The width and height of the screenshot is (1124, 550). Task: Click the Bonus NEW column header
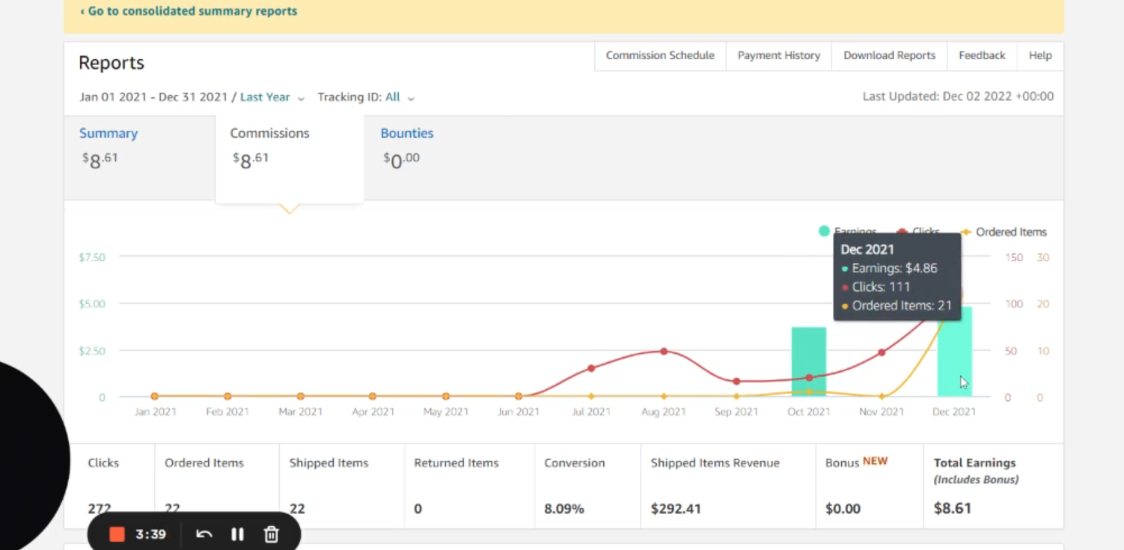click(856, 462)
